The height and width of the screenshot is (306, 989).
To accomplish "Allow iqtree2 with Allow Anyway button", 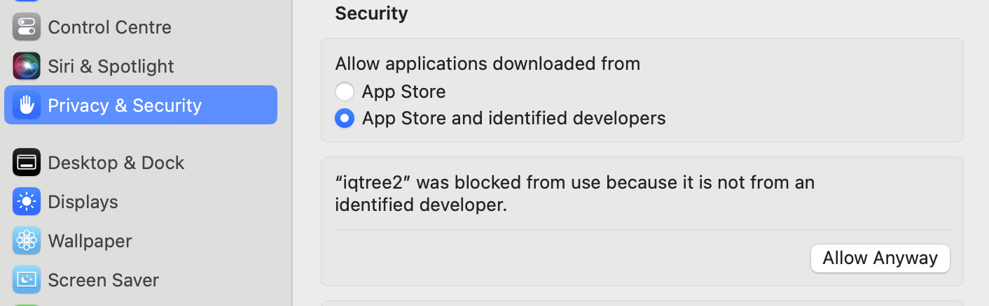I will pos(880,258).
